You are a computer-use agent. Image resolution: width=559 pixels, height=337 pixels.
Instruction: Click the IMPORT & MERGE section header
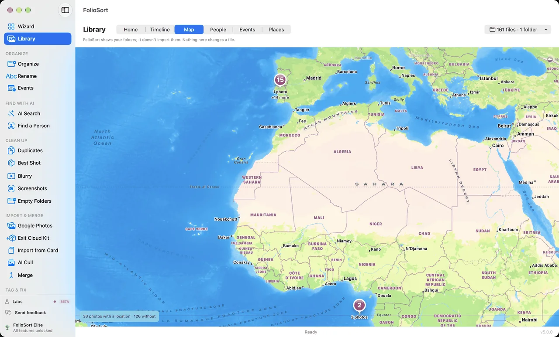[x=24, y=215]
